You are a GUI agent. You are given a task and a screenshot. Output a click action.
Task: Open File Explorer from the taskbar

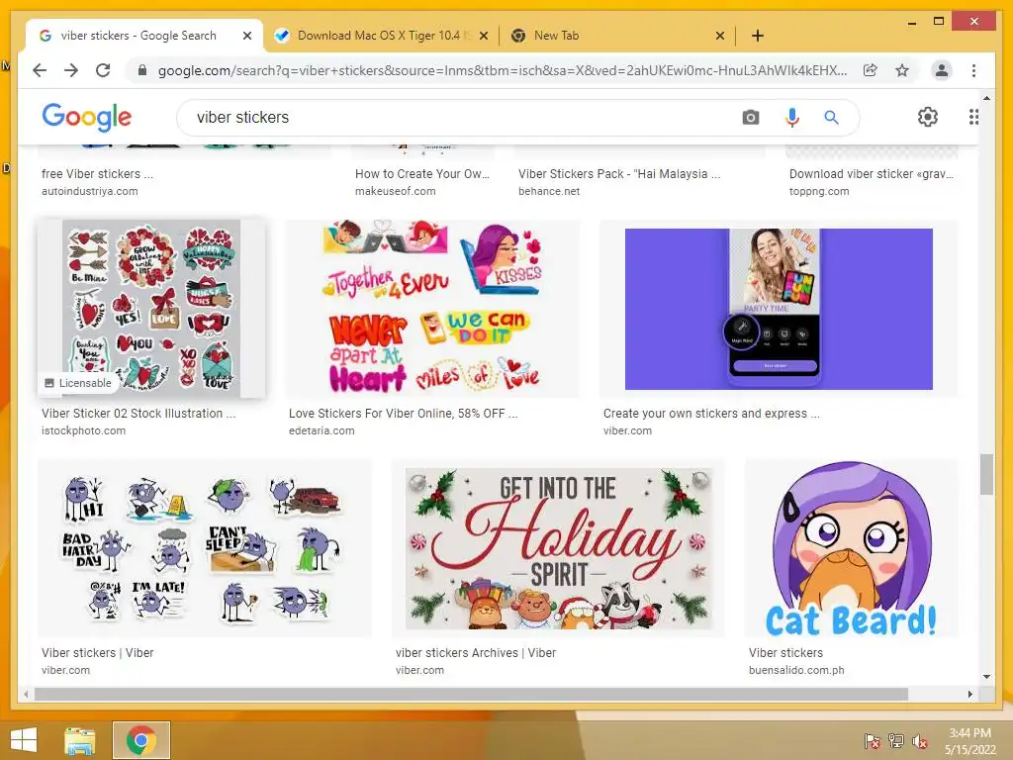(80, 740)
